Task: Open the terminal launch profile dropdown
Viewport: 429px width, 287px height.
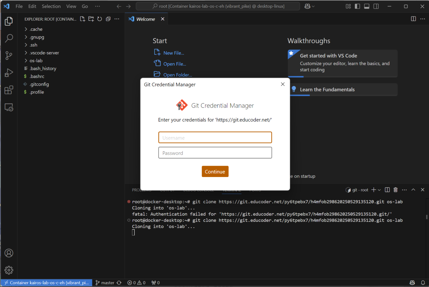Action: 379,190
